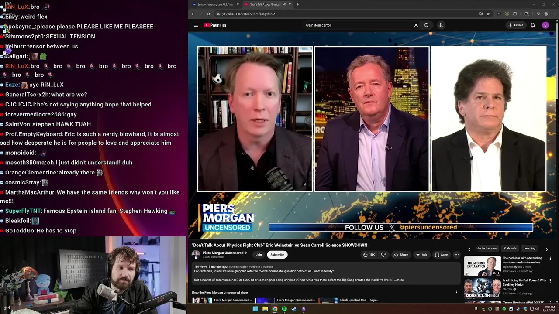This screenshot has height=314, width=559.
Task: Click the Join button
Action: [x=259, y=255]
